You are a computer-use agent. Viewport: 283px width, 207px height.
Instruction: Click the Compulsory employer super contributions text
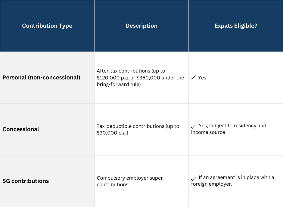point(129,181)
